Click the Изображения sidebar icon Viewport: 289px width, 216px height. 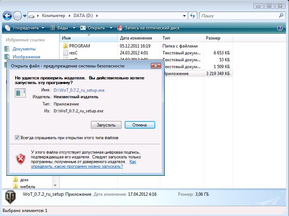coord(7,57)
